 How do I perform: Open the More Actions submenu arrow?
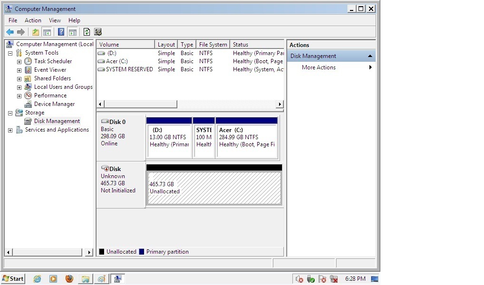pyautogui.click(x=370, y=67)
